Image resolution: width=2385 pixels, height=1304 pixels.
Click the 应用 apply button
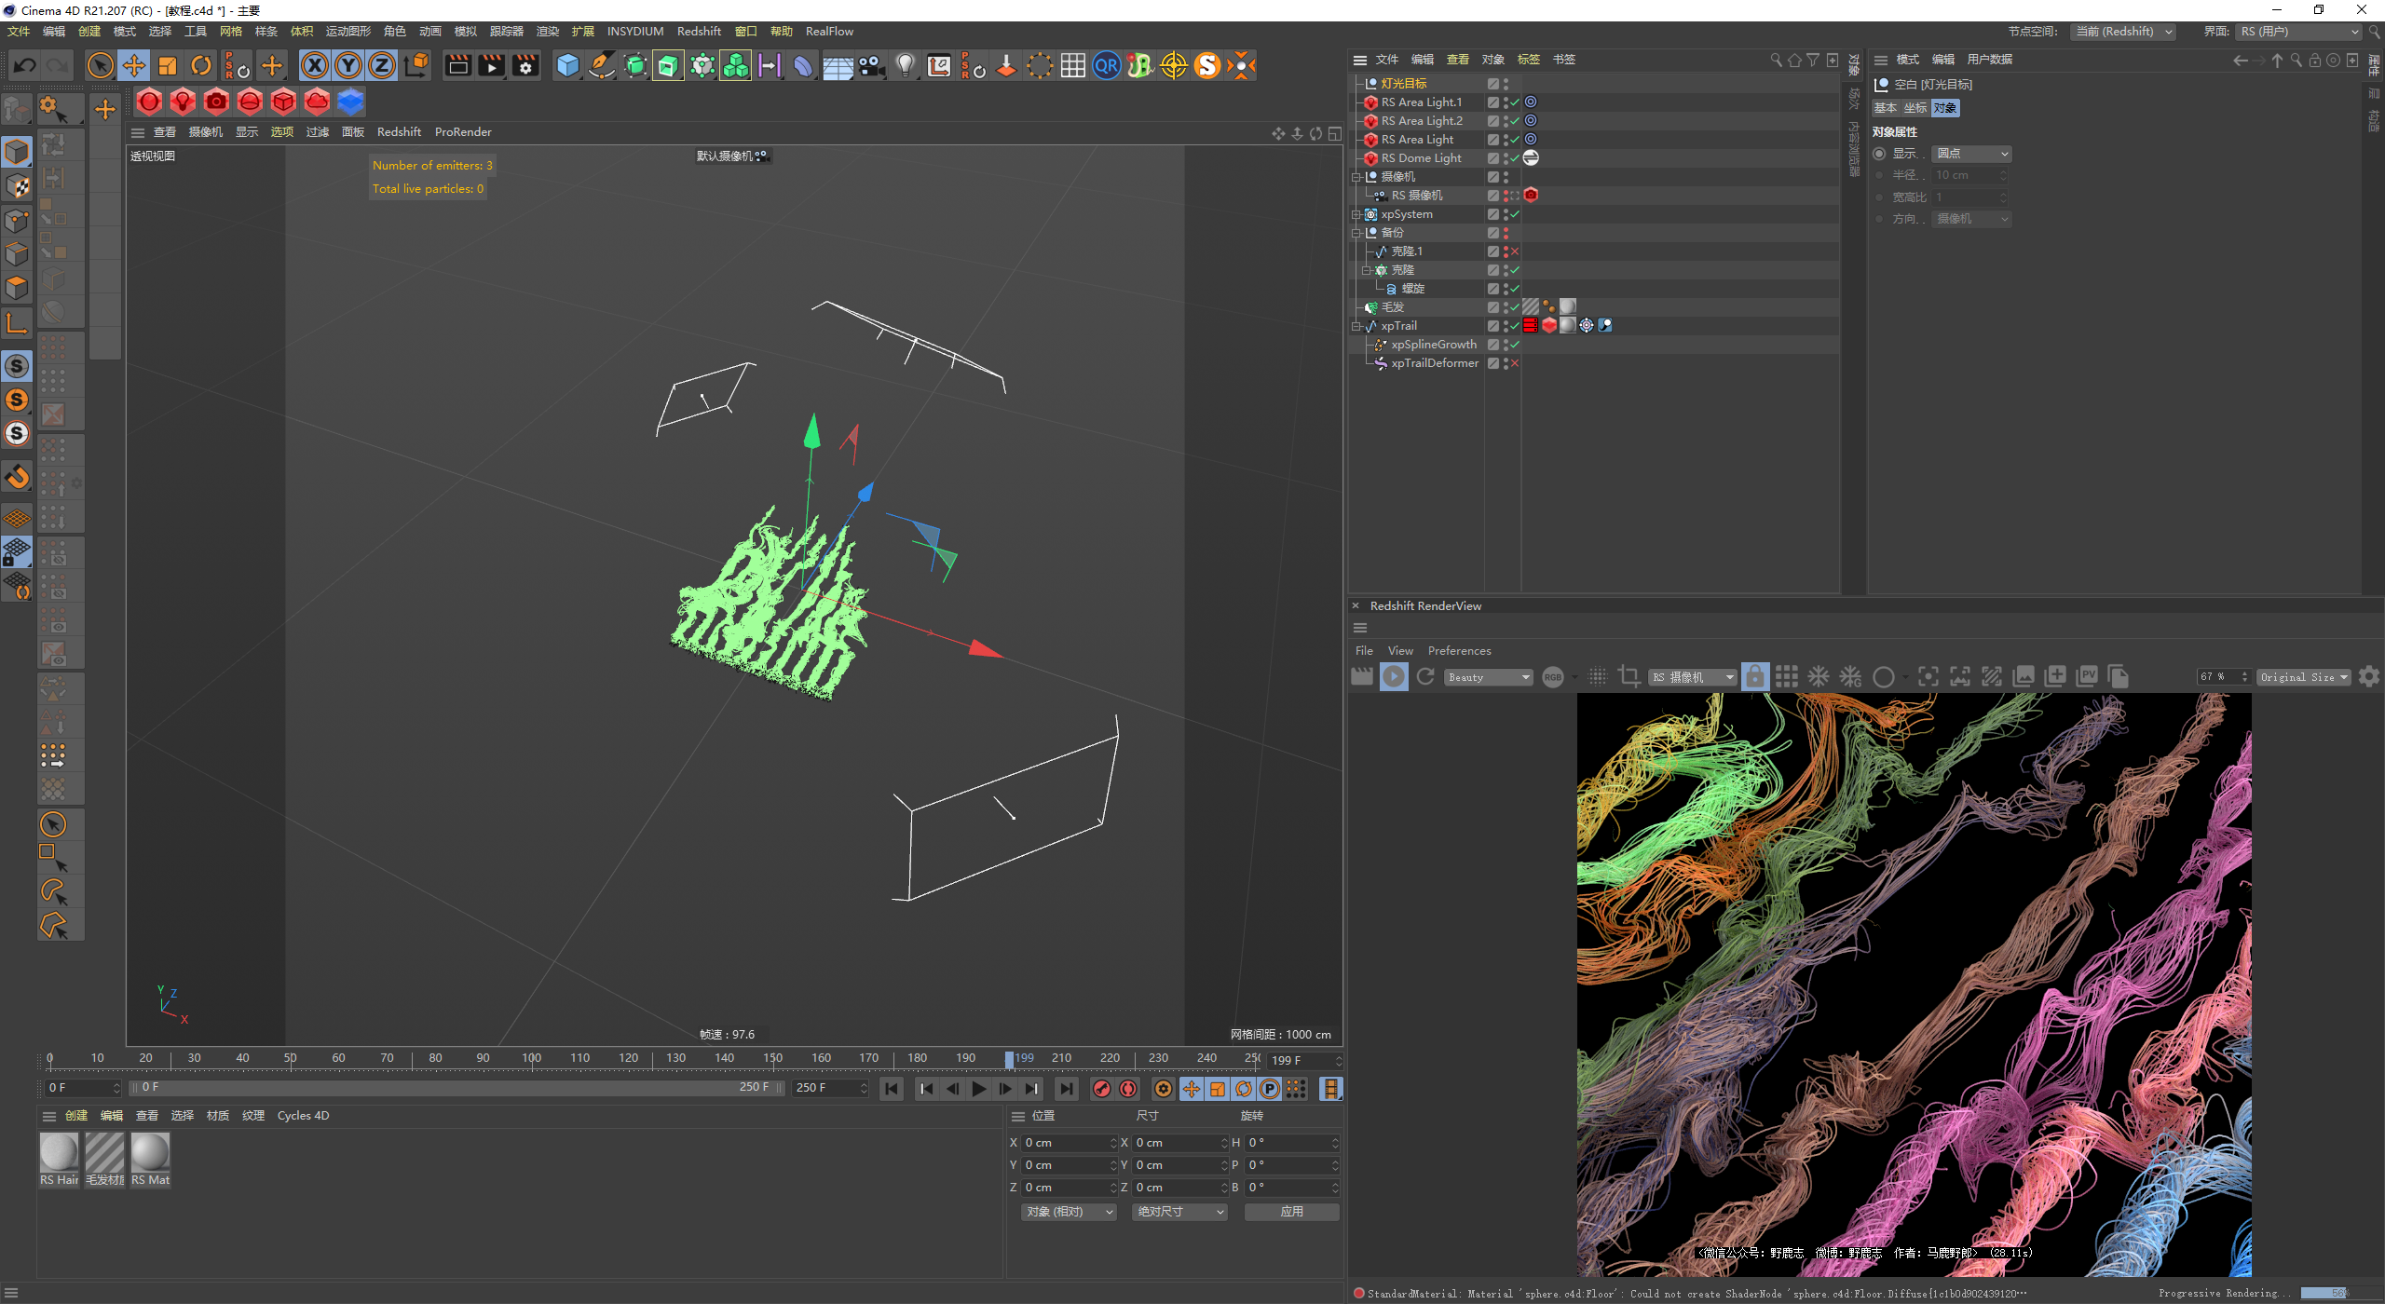1291,1212
